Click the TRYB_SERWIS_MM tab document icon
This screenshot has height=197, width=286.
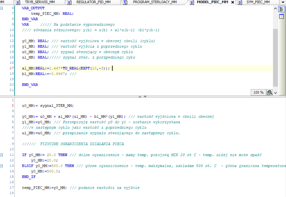tap(18, 2)
